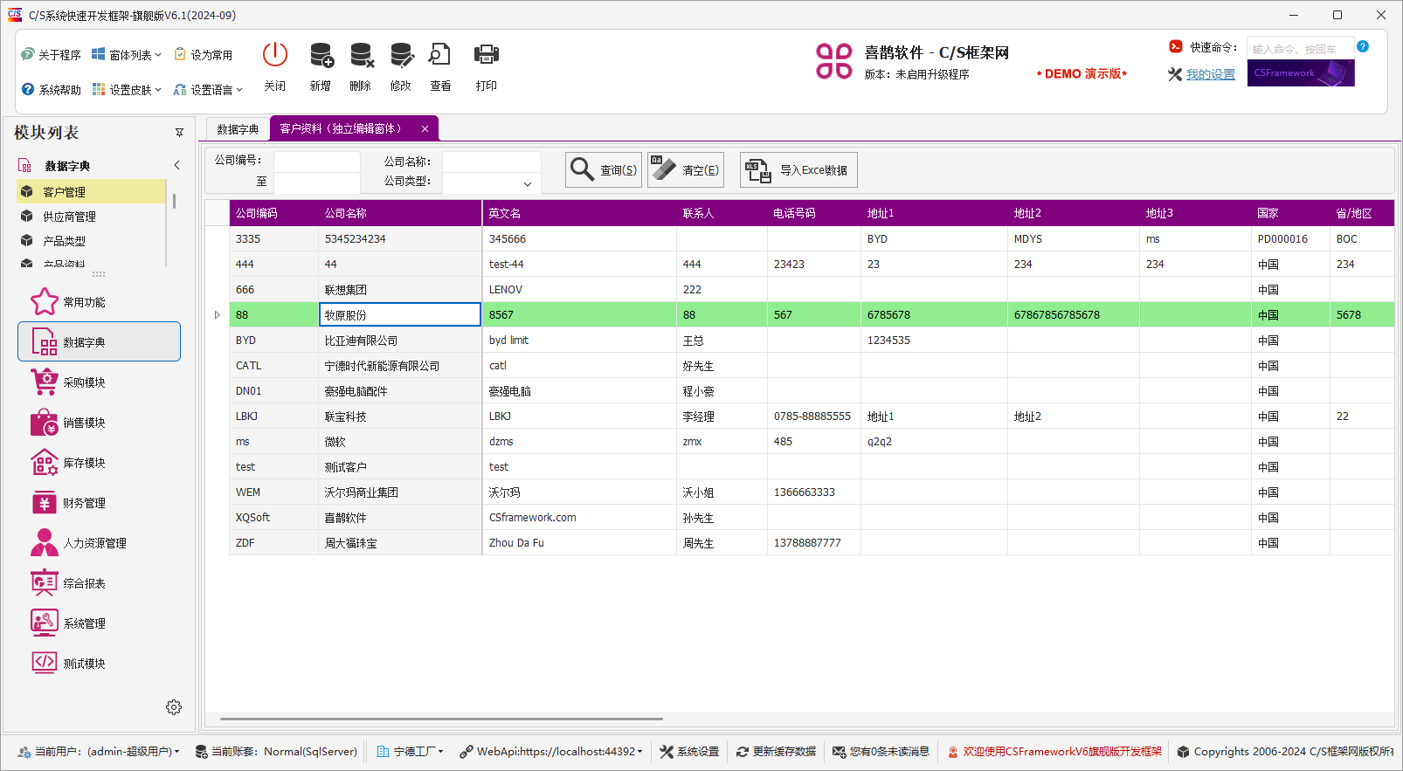Toggle the module list pin icon
Image resolution: width=1403 pixels, height=771 pixels.
179,133
